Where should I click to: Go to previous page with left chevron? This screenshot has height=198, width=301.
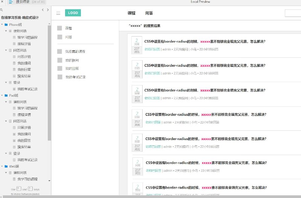pos(43,10)
